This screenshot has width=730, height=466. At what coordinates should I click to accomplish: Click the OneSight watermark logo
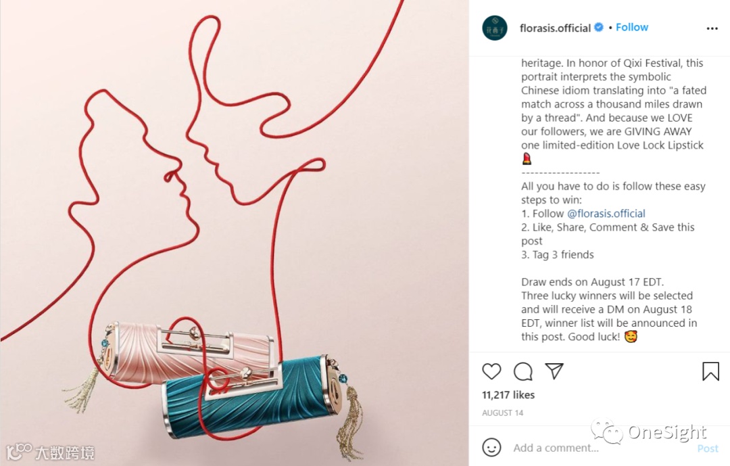pos(649,432)
